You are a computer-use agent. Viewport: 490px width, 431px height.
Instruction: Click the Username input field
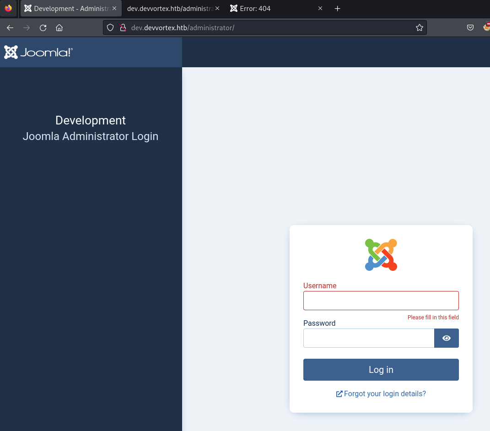(381, 300)
